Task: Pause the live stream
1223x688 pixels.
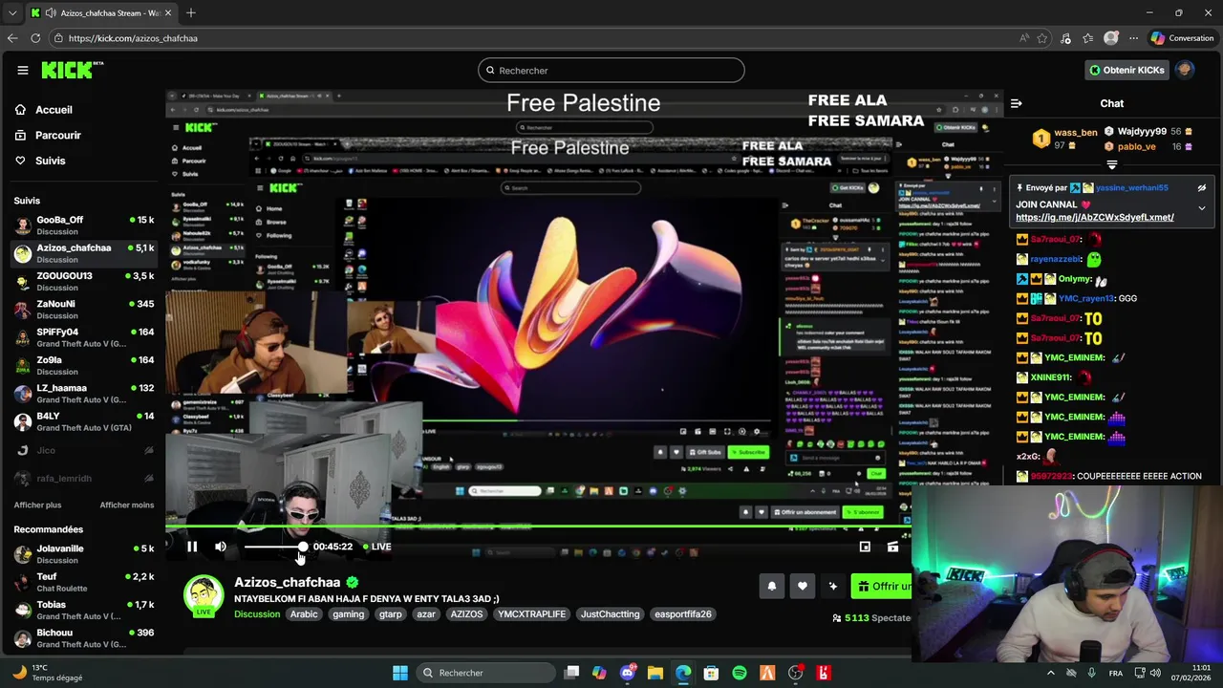Action: [192, 547]
